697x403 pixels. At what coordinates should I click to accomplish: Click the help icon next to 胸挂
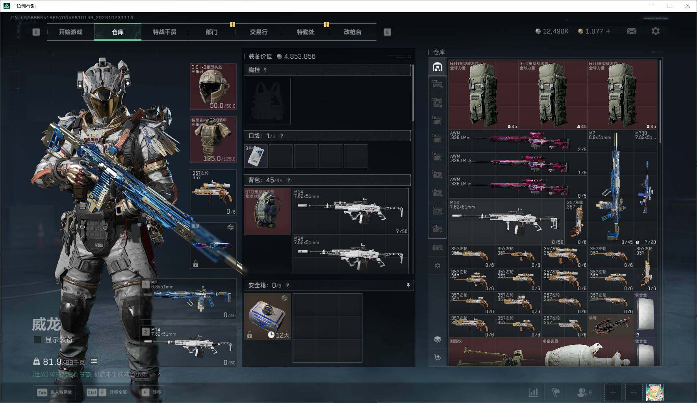(265, 70)
